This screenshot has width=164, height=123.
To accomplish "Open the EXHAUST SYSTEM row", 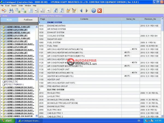I will (x=100, y=33).
